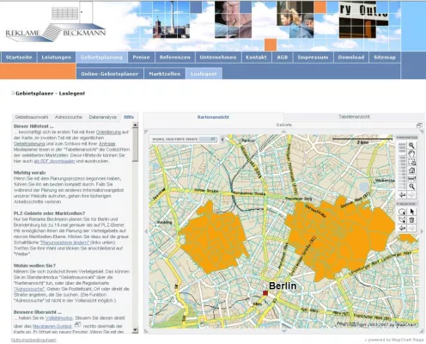Switch to the Kartenansicht tab

[213, 117]
